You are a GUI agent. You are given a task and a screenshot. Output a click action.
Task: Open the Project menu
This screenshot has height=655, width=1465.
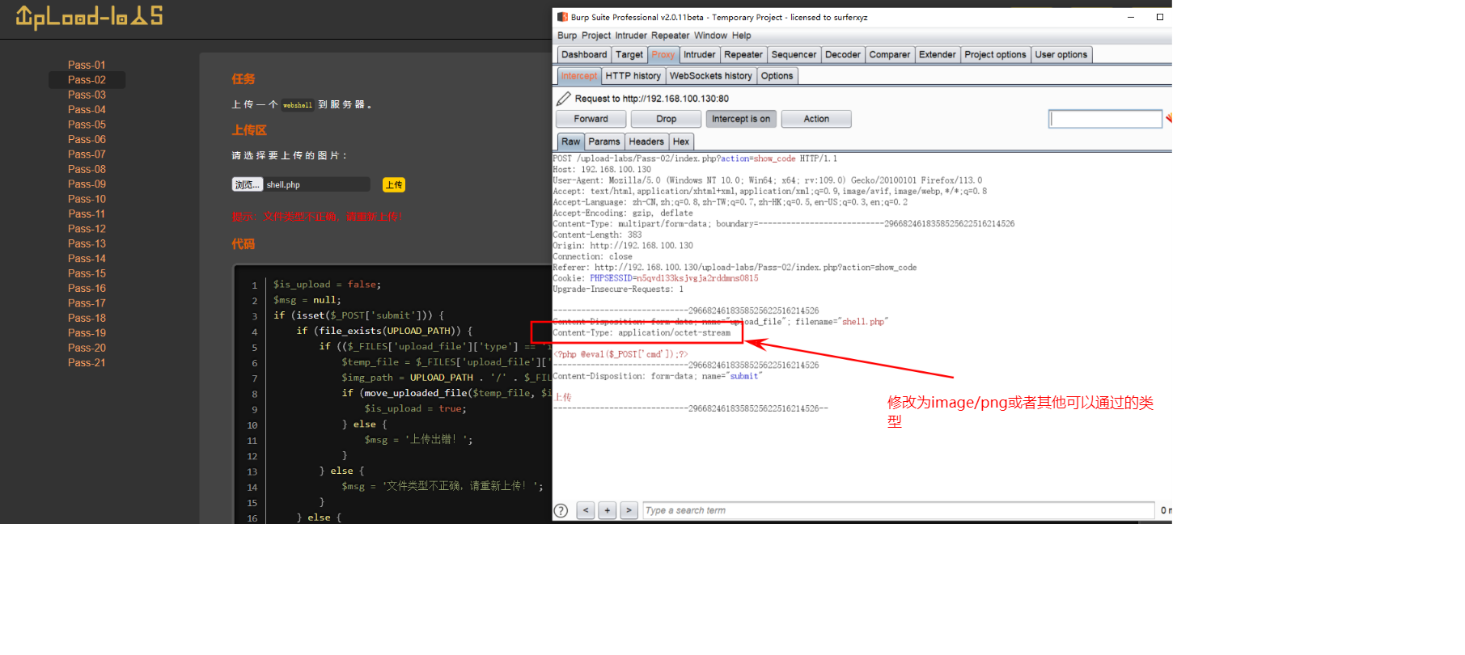596,36
